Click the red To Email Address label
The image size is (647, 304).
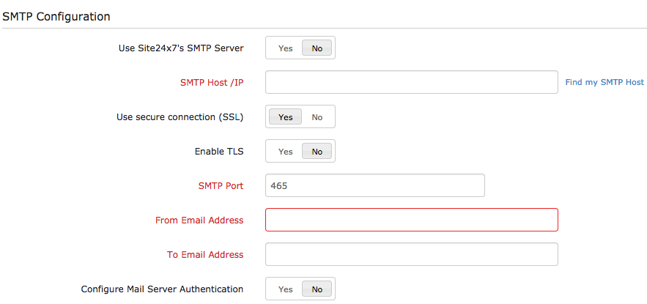(x=205, y=255)
